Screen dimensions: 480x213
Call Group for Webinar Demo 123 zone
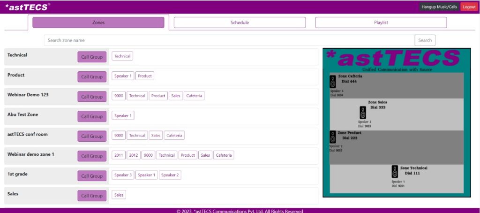[92, 97]
